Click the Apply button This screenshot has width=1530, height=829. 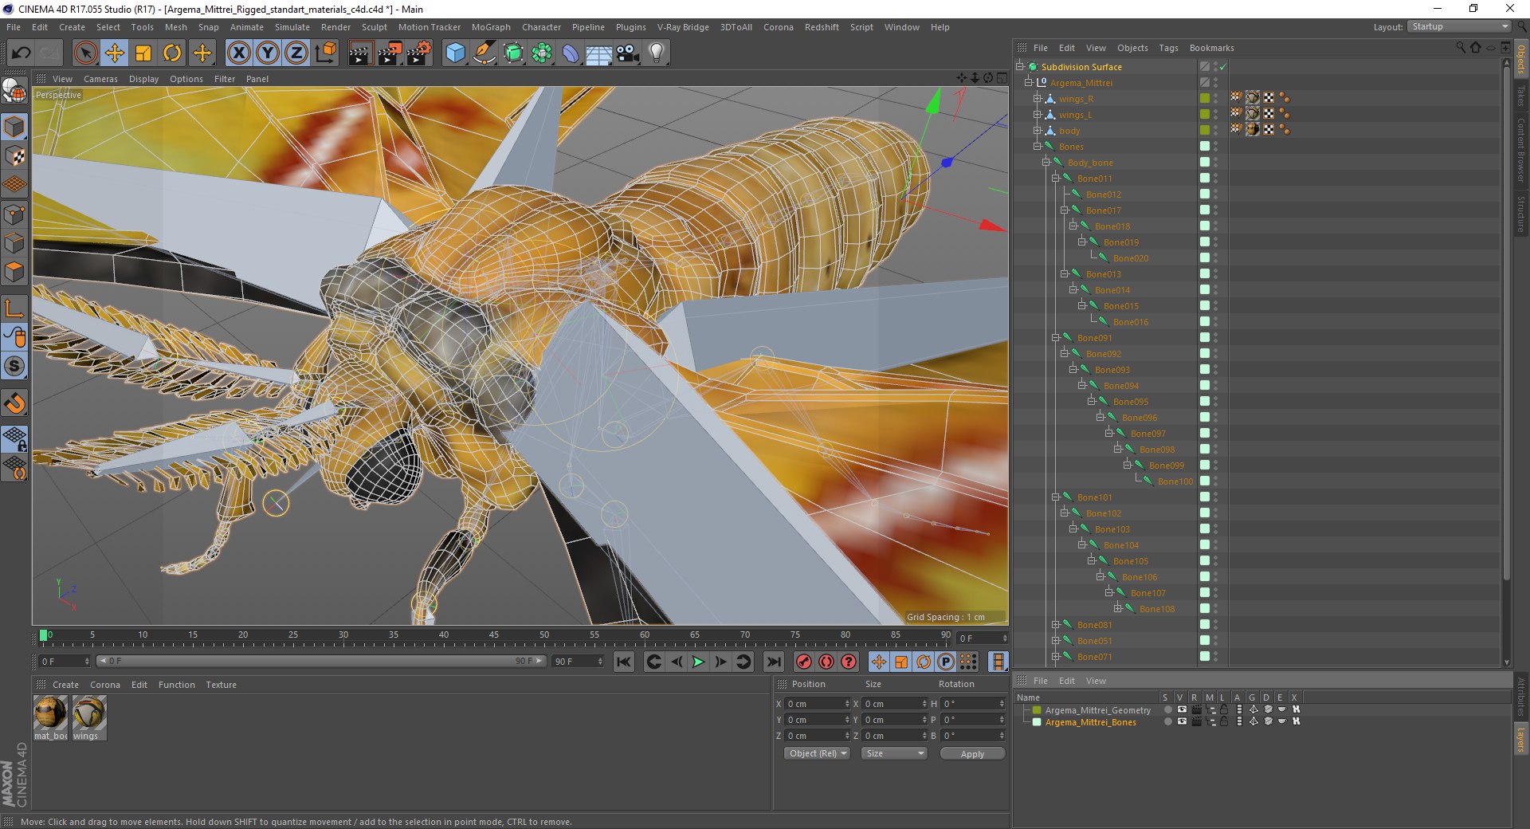coord(972,754)
